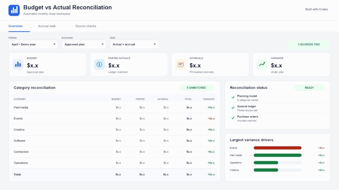Select the Contractors category row
This screenshot has width=339, height=190.
tap(114, 152)
